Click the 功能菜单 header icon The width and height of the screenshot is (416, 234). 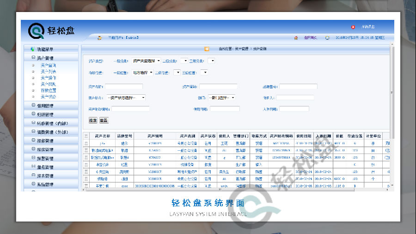pos(33,49)
